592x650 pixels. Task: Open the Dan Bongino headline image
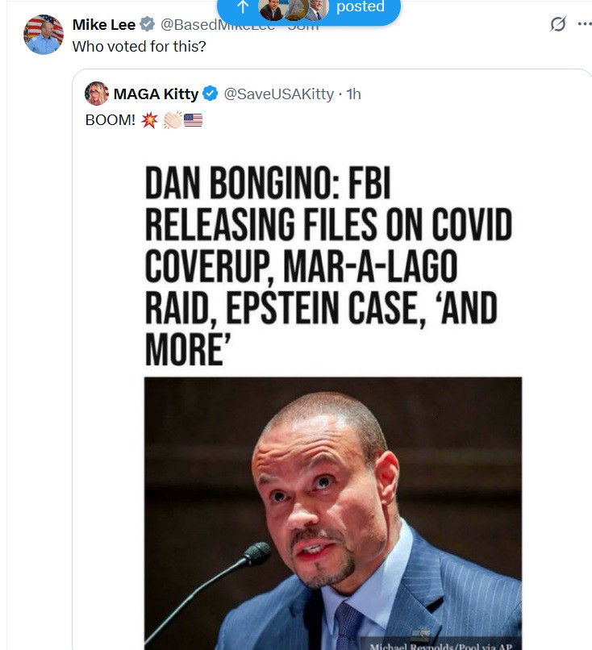pos(328,267)
